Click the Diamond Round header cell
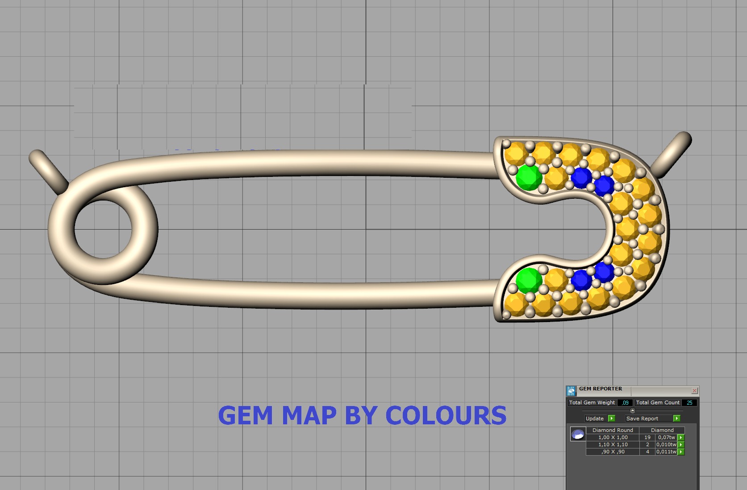The width and height of the screenshot is (747, 490). pos(613,430)
